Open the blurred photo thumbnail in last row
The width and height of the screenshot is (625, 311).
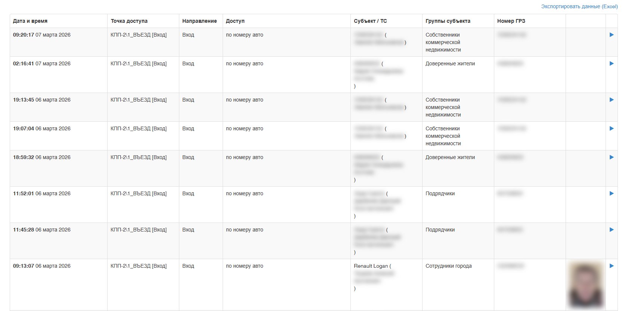click(585, 285)
